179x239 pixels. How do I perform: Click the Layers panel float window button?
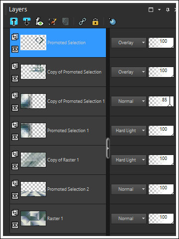pyautogui.click(x=151, y=10)
